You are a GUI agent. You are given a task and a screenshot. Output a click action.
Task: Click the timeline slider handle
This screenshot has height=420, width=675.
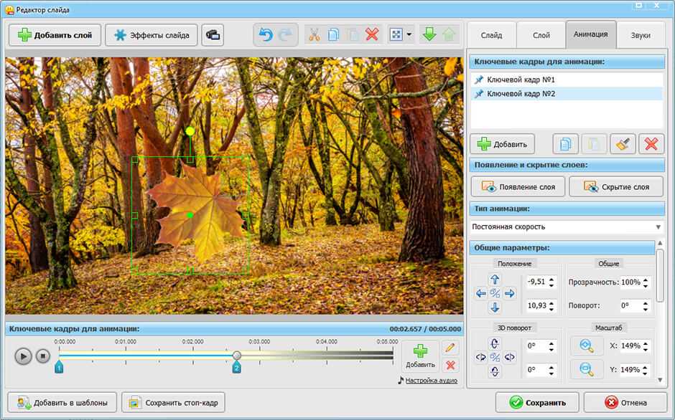click(237, 355)
